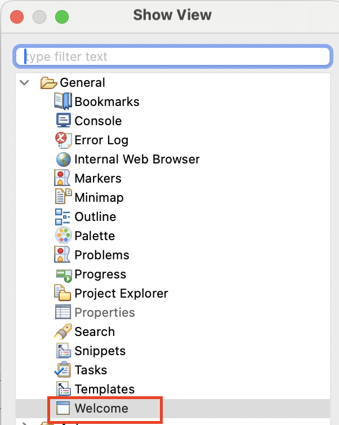This screenshot has width=339, height=425.
Task: Select the Internal Web Browser globe icon
Action: click(64, 159)
